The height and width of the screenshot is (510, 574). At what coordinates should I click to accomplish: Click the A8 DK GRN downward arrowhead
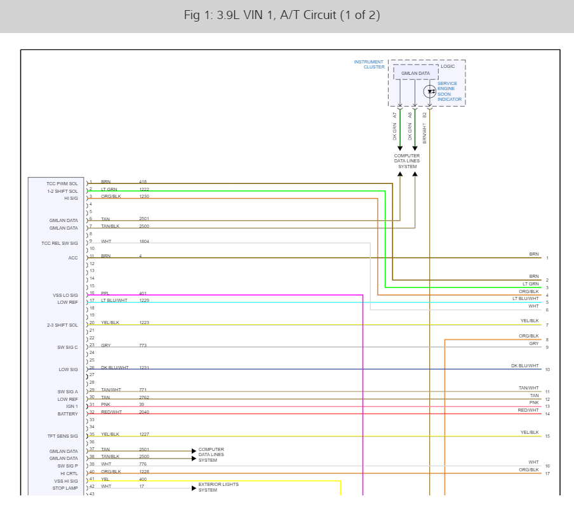coord(415,148)
